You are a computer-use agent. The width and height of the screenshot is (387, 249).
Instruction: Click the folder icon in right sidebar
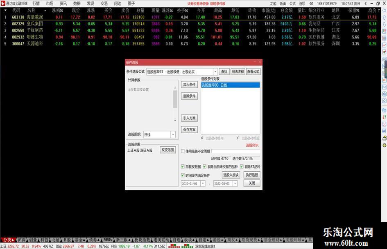[x=384, y=110]
